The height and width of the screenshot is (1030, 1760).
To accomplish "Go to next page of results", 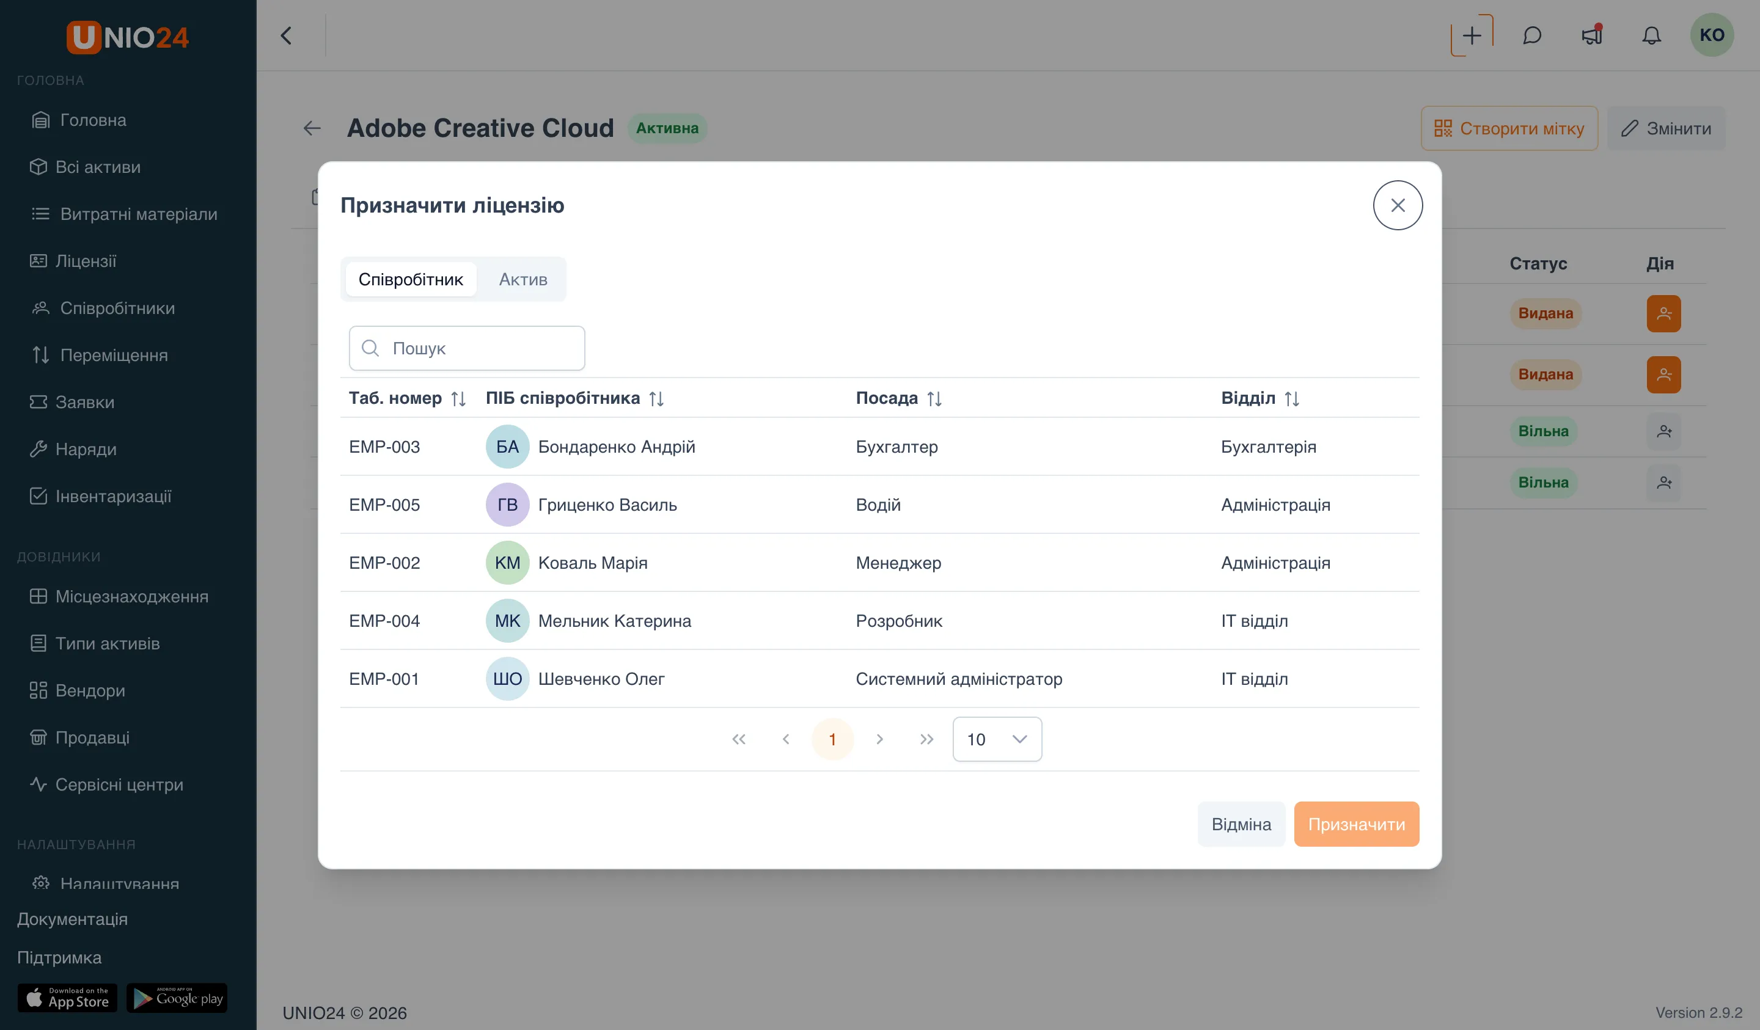I will (x=879, y=739).
